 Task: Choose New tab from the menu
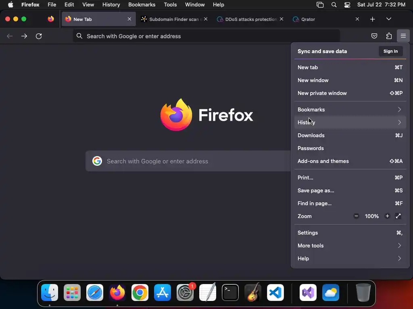350,67
